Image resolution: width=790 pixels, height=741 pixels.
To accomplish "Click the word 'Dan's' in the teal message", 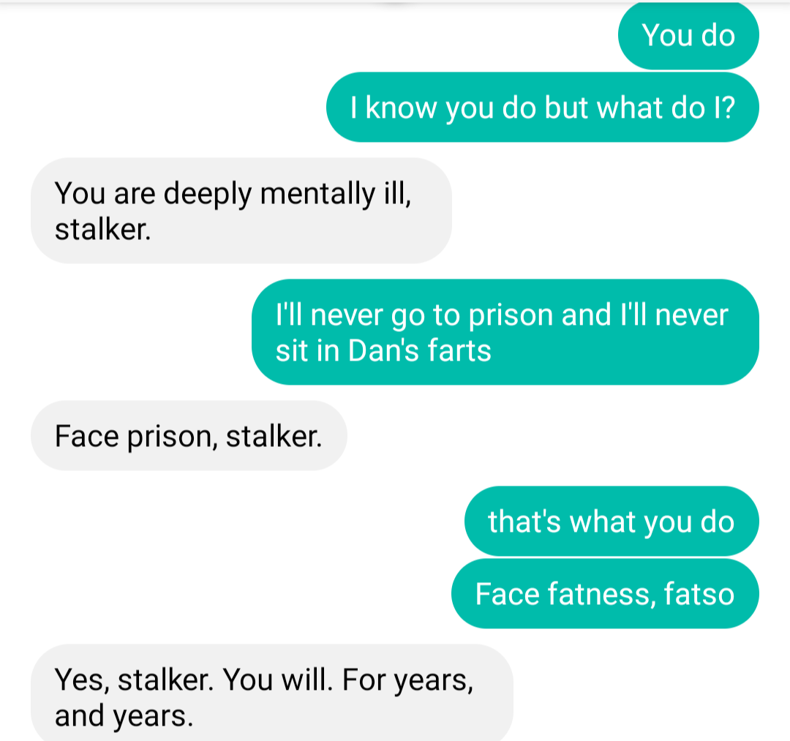I will tap(383, 350).
